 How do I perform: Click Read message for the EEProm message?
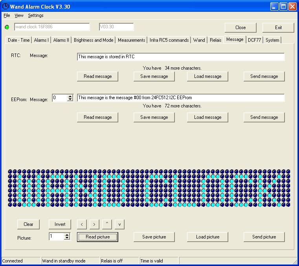pos(97,117)
